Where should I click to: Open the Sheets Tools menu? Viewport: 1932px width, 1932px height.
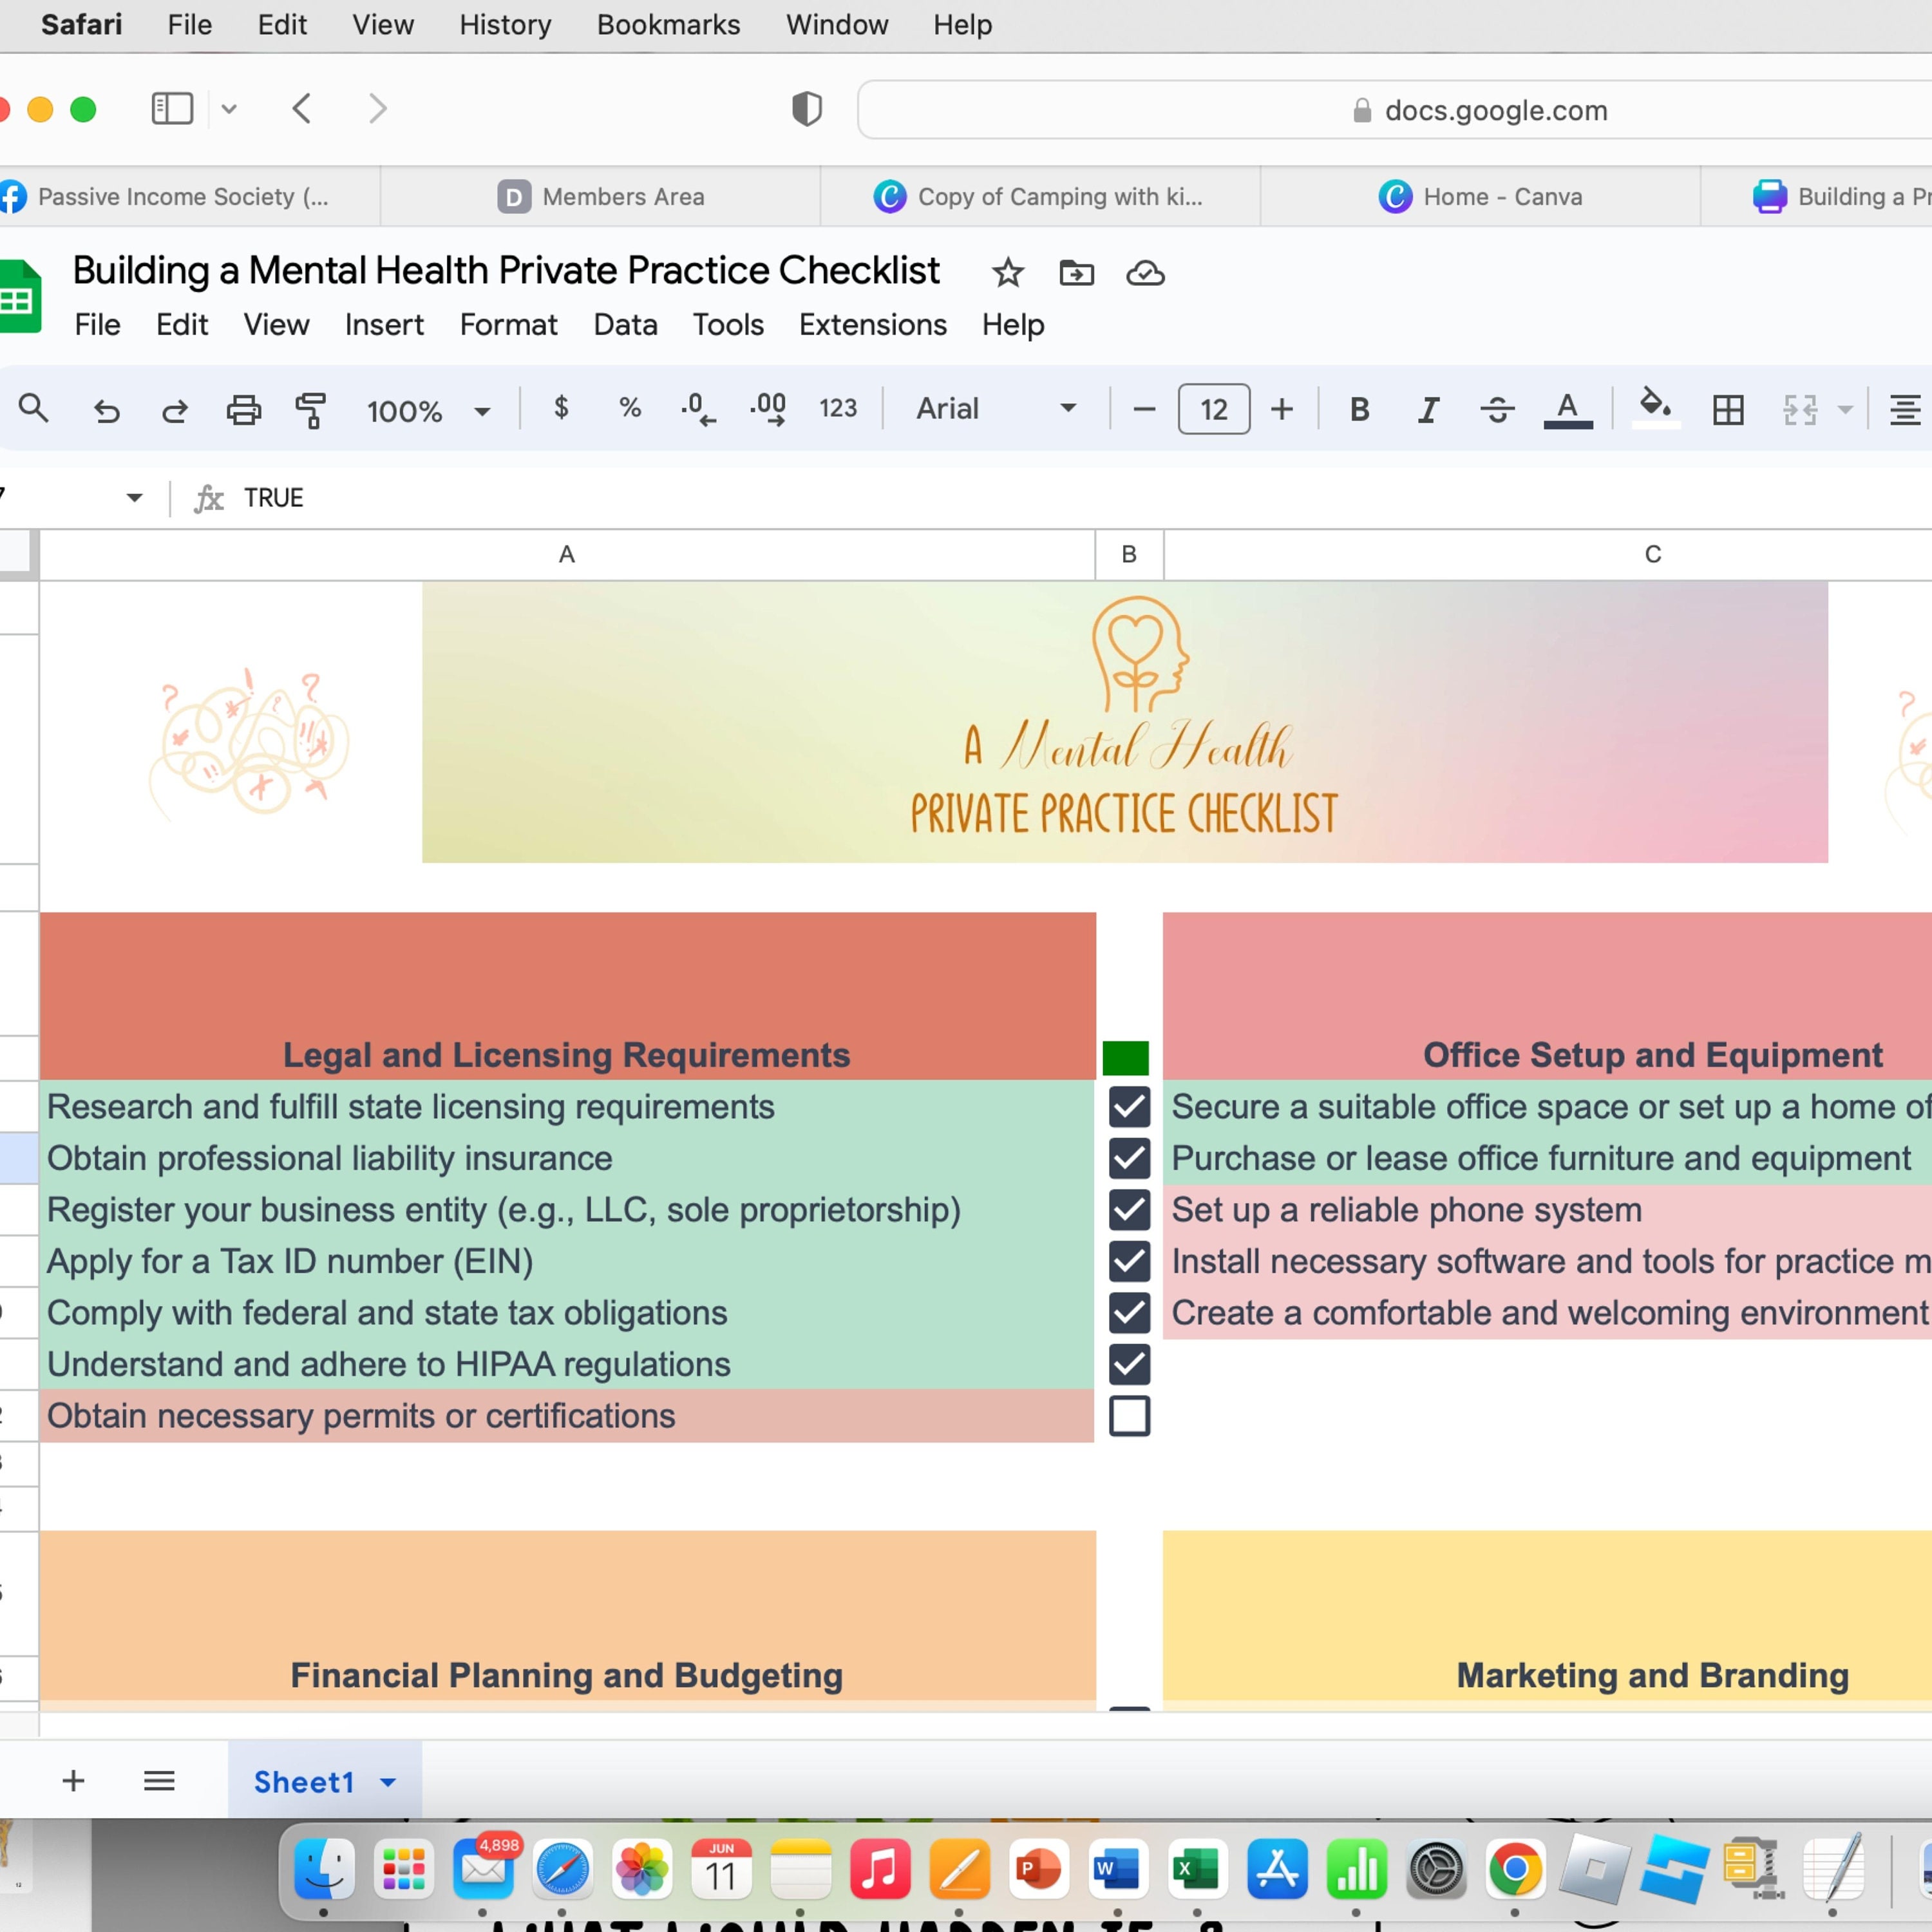click(728, 325)
